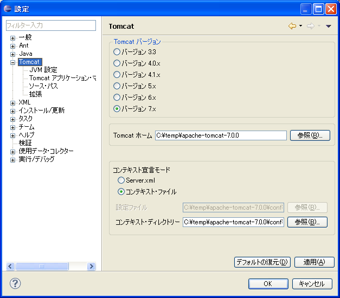Click the horizontal scrollbar thumb
The width and height of the screenshot is (340, 298).
pyautogui.click(x=42, y=266)
